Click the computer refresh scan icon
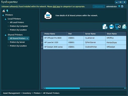 click(118, 26)
